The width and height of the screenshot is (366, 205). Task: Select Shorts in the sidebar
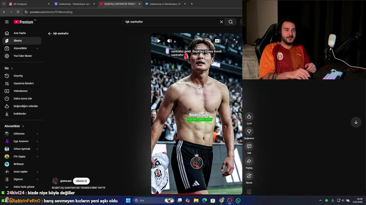22,41
